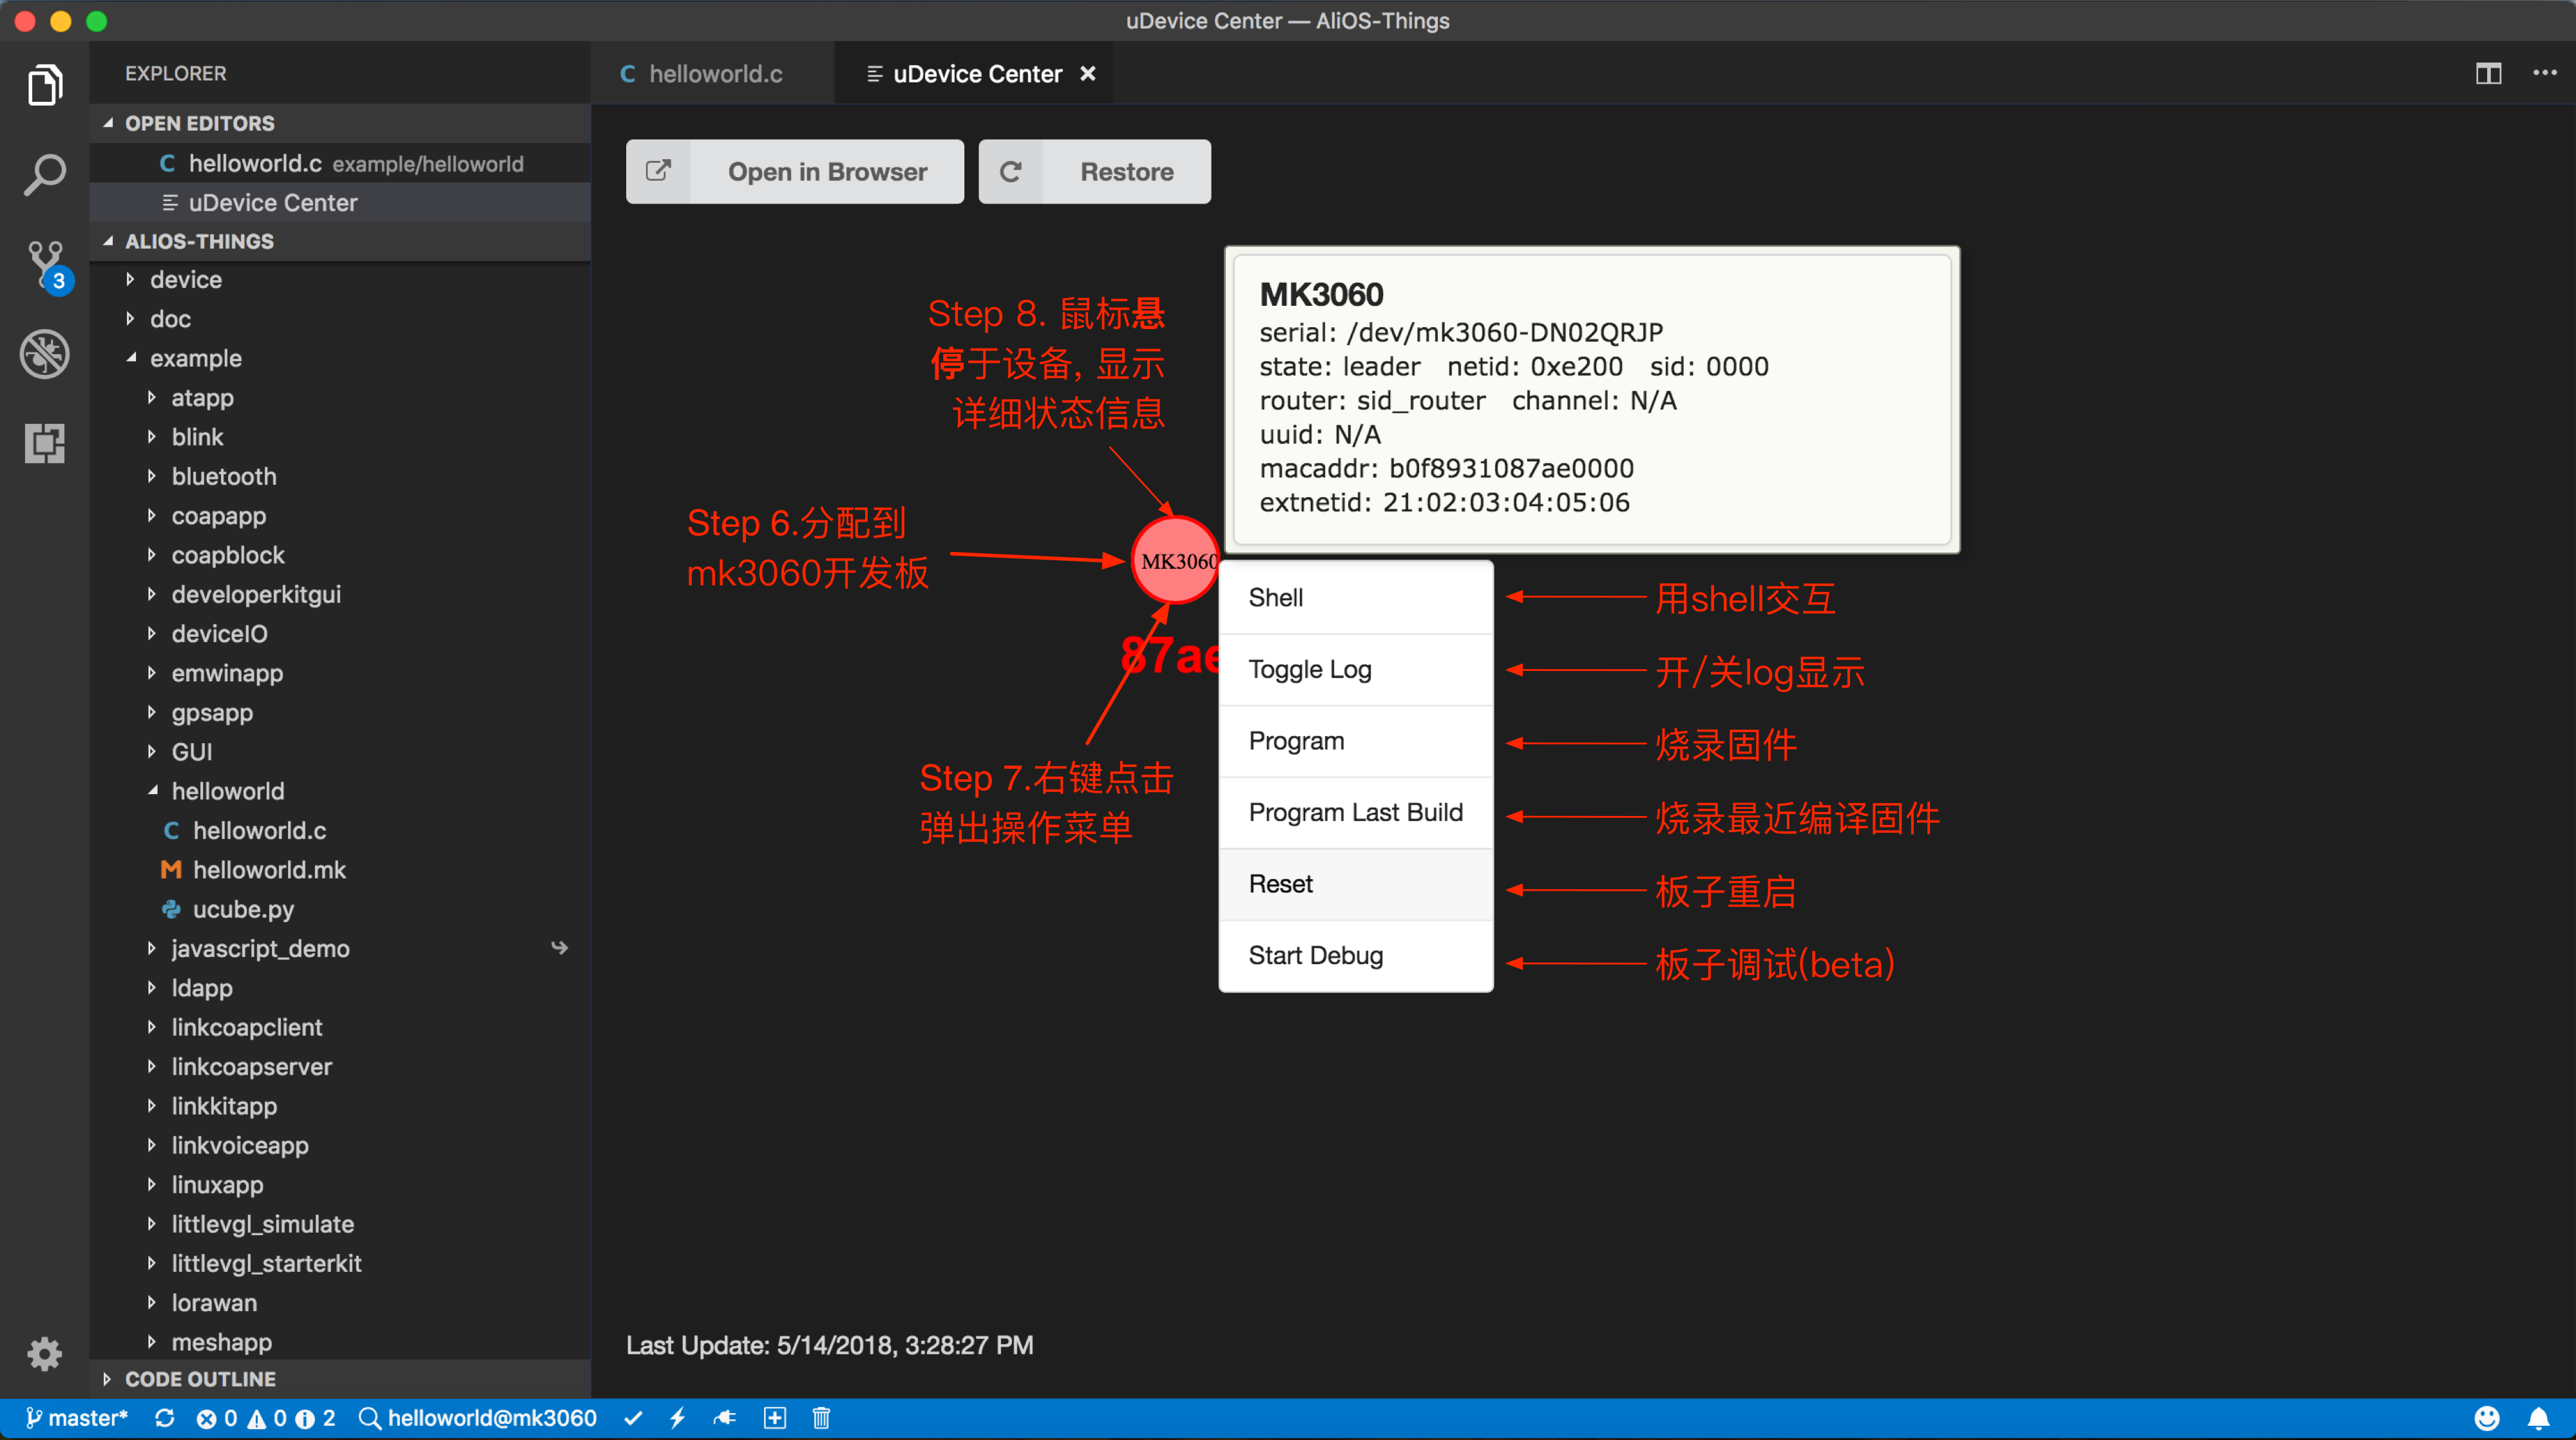Viewport: 2576px width, 1440px height.
Task: Open the Source Control view
Action: click(x=45, y=262)
